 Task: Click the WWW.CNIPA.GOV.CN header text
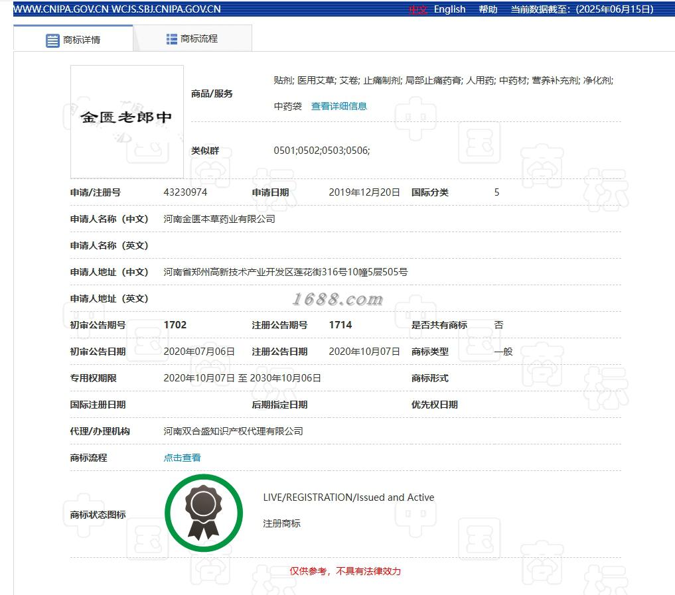[x=60, y=9]
